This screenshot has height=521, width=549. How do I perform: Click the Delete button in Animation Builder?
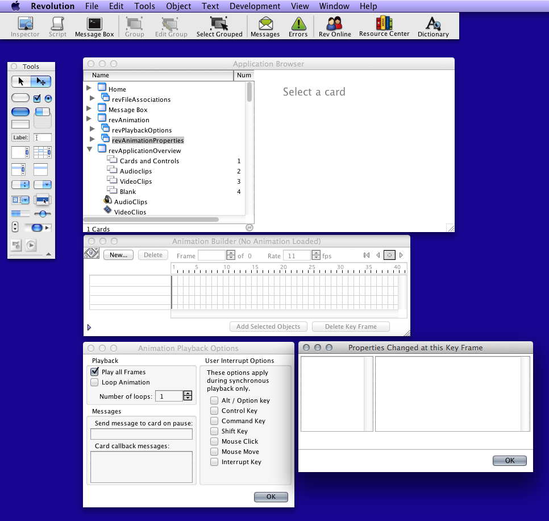pyautogui.click(x=153, y=255)
